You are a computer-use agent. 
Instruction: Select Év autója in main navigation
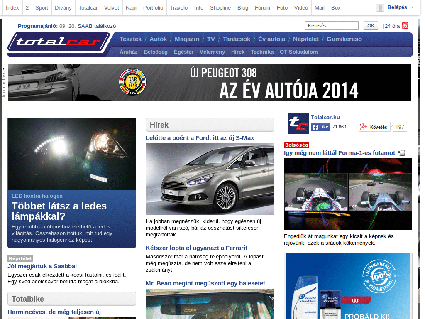coord(271,39)
